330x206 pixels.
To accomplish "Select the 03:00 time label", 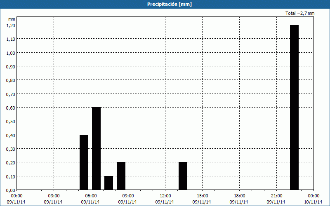I will coord(54,196).
